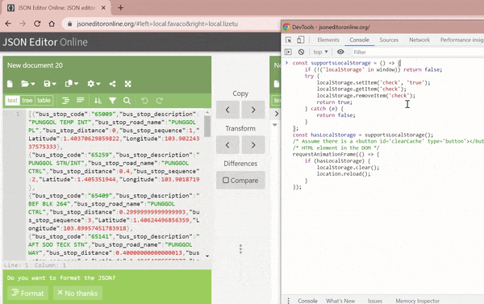This screenshot has width=484, height=304.
Task: Toggle the device toolbar in DevTools
Action: (x=300, y=40)
